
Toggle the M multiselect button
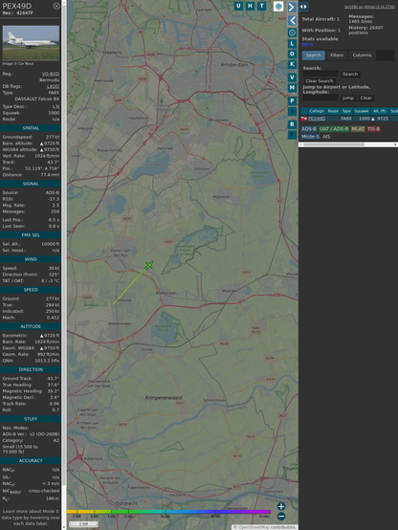pyautogui.click(x=292, y=88)
